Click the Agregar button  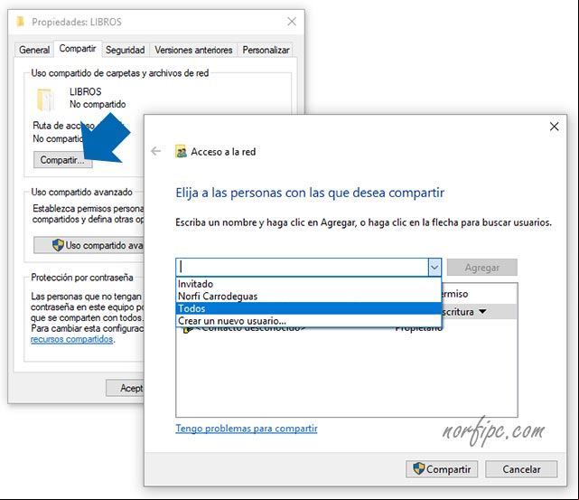pos(481,268)
